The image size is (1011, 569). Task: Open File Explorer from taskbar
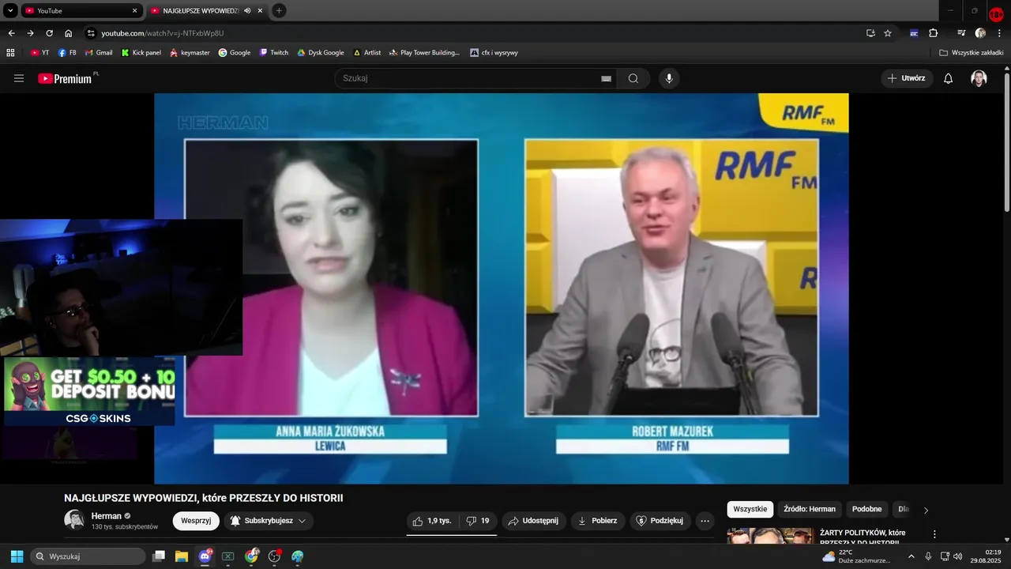[x=182, y=556]
